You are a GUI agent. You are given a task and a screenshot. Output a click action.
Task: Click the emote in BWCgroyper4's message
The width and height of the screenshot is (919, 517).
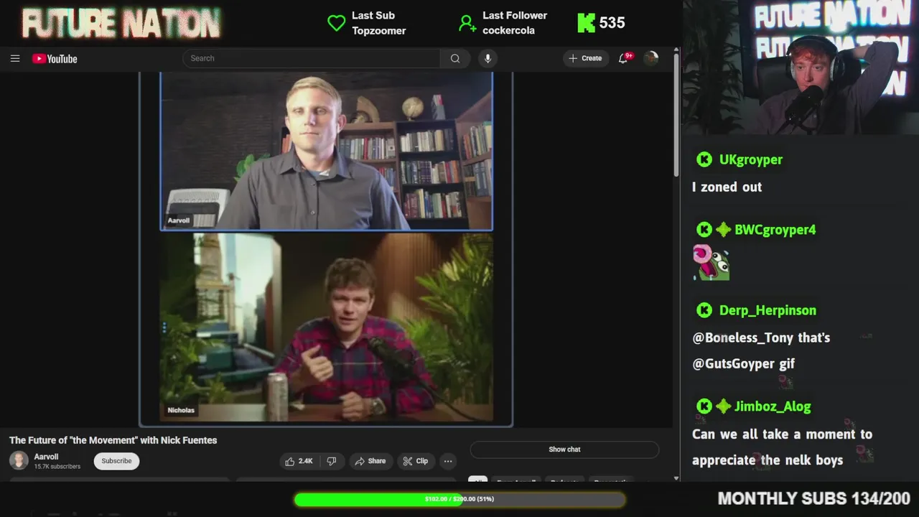711,263
